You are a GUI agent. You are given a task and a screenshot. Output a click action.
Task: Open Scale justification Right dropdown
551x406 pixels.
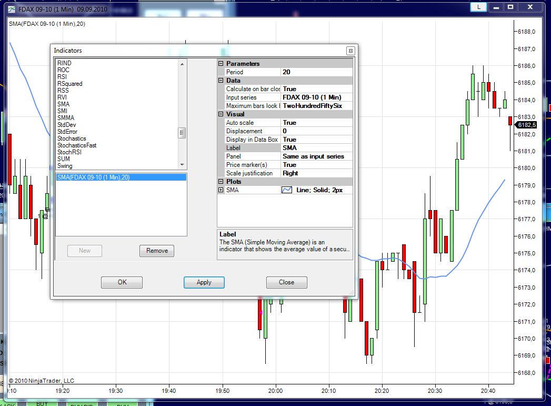pyautogui.click(x=317, y=173)
